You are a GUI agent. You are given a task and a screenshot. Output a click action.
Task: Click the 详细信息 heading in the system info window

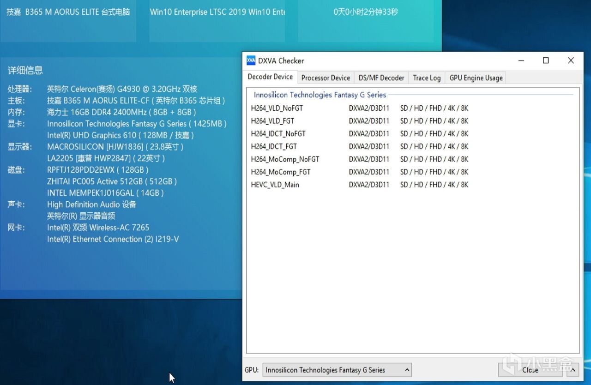coord(25,70)
